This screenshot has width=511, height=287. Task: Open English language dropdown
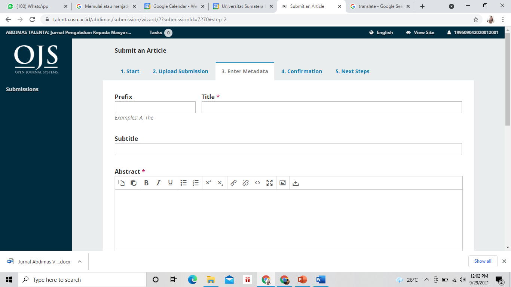click(x=381, y=33)
